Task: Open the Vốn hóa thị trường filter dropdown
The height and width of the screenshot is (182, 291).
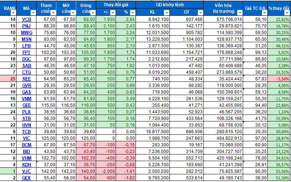Action: pos(240,12)
